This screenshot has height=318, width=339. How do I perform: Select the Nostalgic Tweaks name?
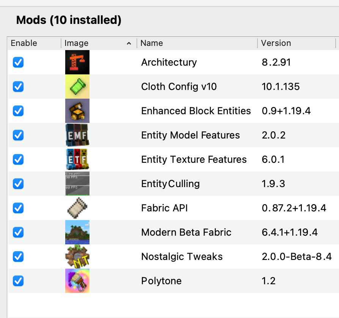tap(182, 257)
